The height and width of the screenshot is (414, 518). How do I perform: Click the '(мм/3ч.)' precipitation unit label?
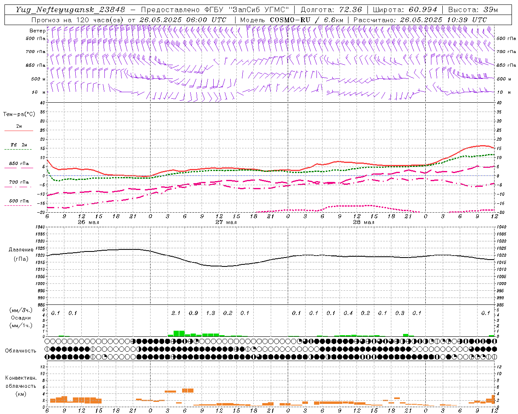[21, 310]
